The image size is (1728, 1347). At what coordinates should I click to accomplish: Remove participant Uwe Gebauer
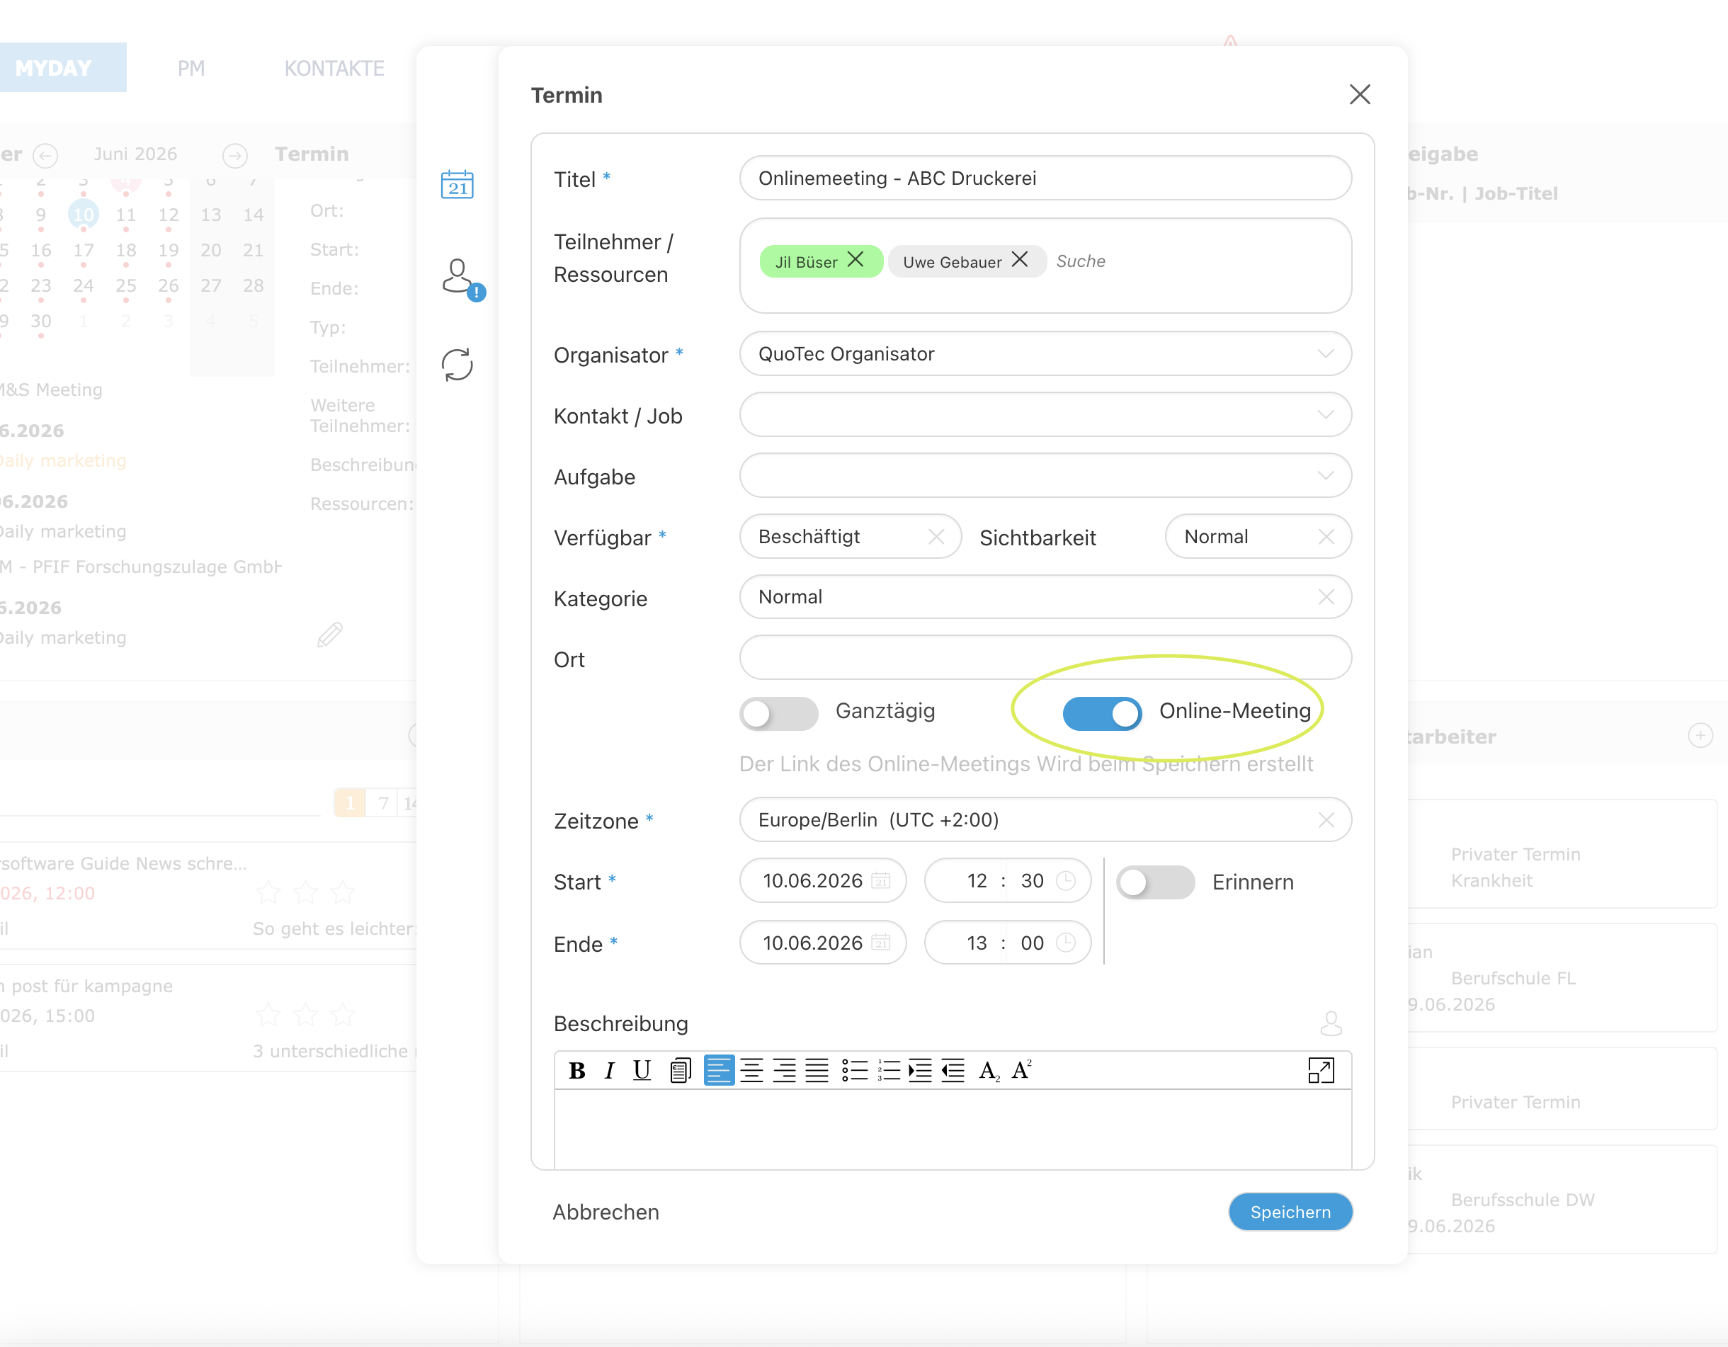click(x=1020, y=260)
